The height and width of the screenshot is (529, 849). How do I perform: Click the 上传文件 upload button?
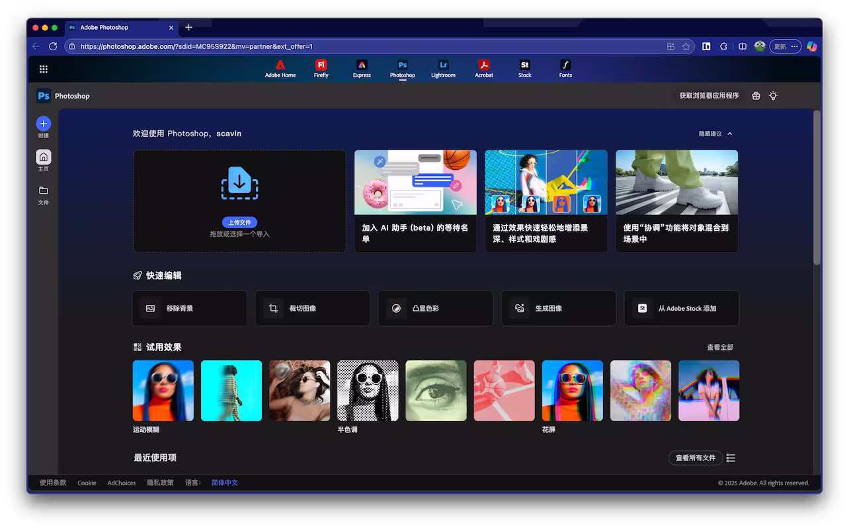point(239,222)
